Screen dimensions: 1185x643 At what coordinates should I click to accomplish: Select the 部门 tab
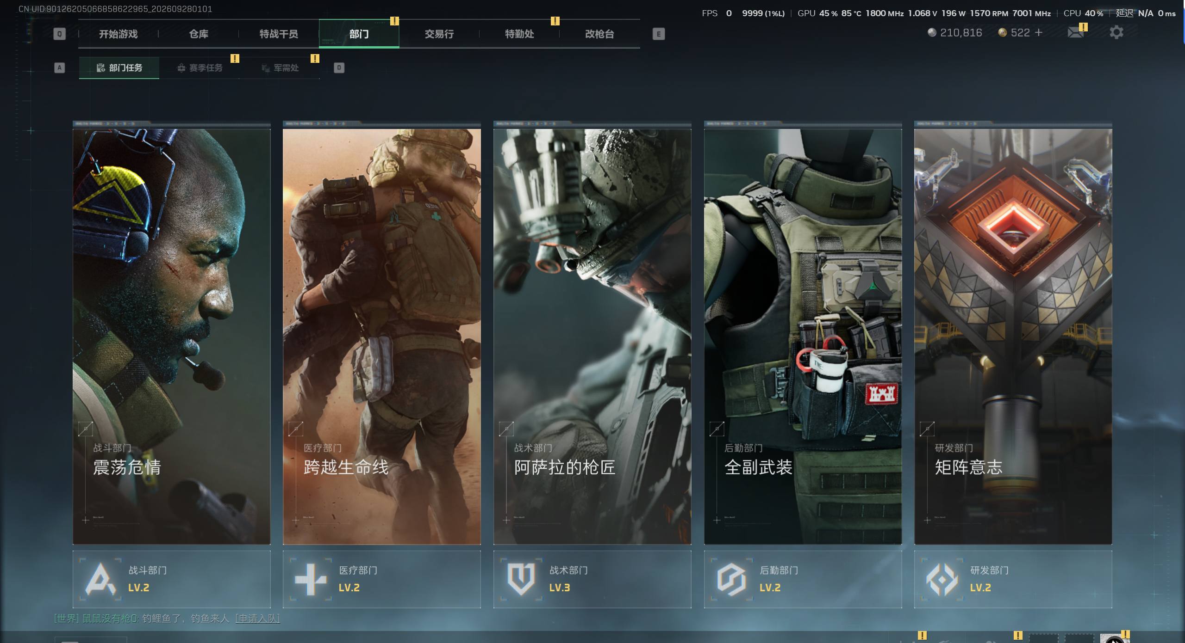(359, 34)
